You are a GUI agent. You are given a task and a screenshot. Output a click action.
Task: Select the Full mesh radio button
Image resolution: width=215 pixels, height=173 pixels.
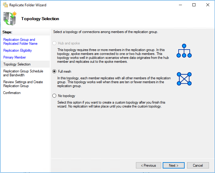54,71
